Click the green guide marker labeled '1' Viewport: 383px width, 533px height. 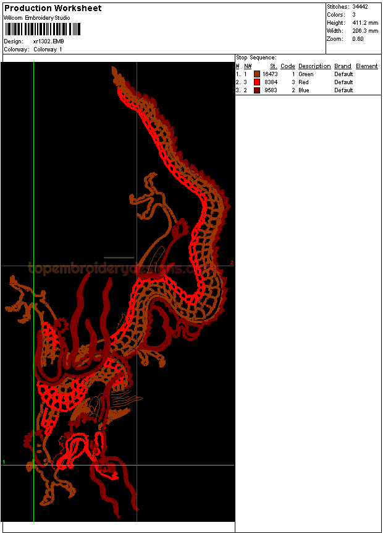pos(4,462)
